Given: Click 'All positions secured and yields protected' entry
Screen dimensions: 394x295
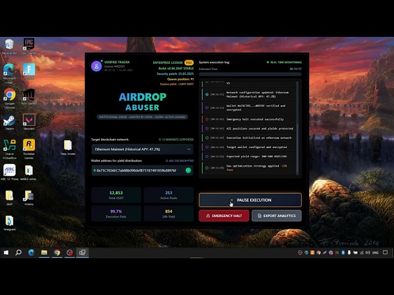Looking at the screenshot, I should 249,128.
